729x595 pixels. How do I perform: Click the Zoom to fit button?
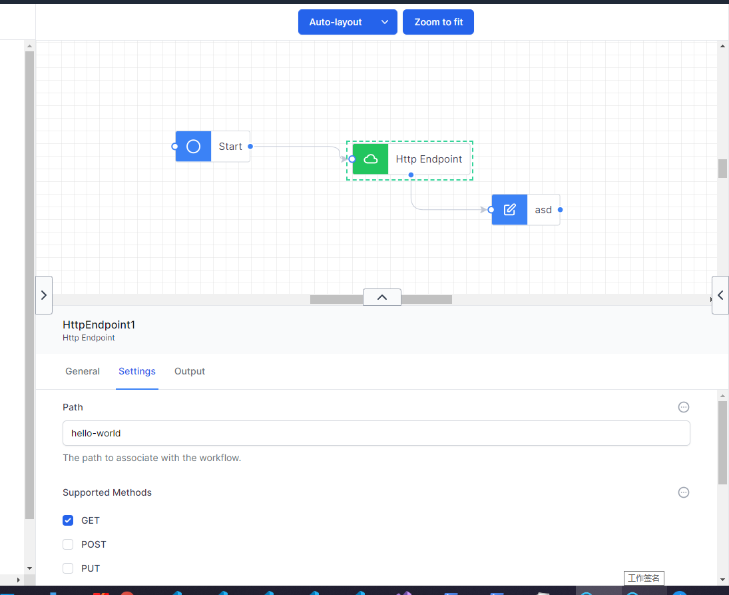click(x=438, y=22)
